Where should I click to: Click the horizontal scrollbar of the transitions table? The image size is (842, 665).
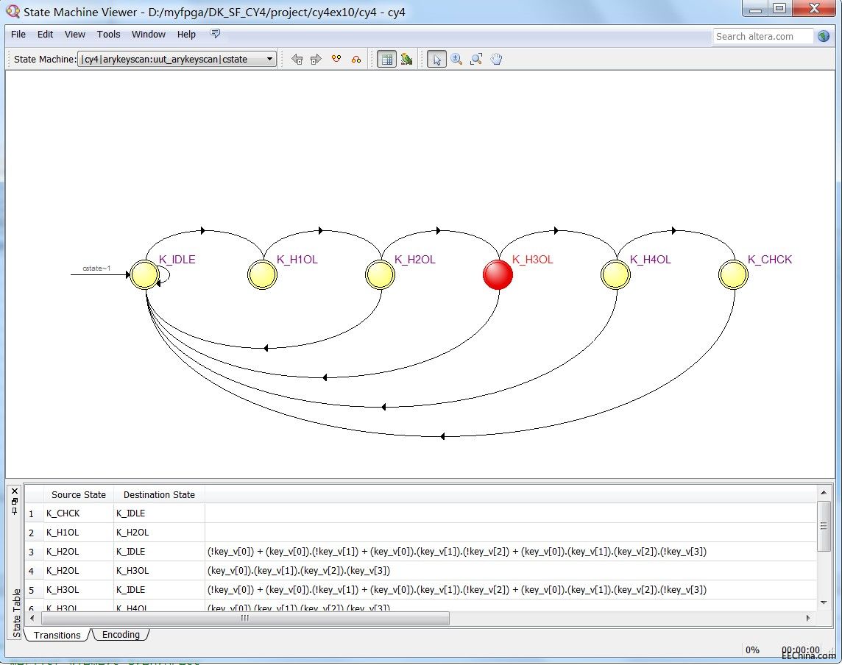tap(243, 619)
